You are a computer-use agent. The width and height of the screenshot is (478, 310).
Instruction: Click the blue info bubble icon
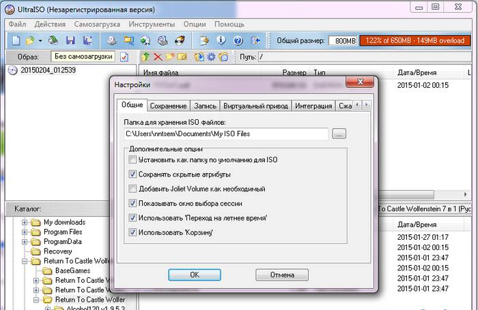(221, 40)
